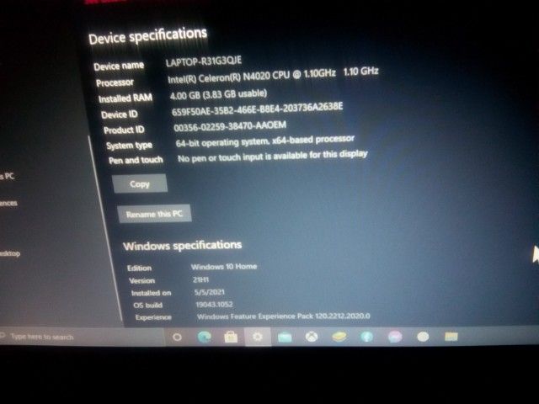Click the 'OS build' label

click(x=148, y=305)
